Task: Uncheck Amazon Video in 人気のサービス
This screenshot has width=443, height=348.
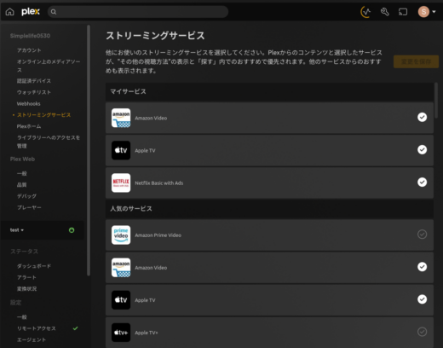Action: click(423, 267)
